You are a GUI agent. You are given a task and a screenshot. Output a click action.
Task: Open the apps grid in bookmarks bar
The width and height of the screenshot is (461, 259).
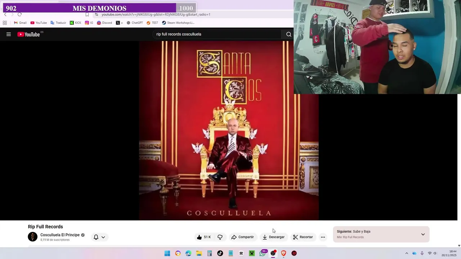click(5, 23)
